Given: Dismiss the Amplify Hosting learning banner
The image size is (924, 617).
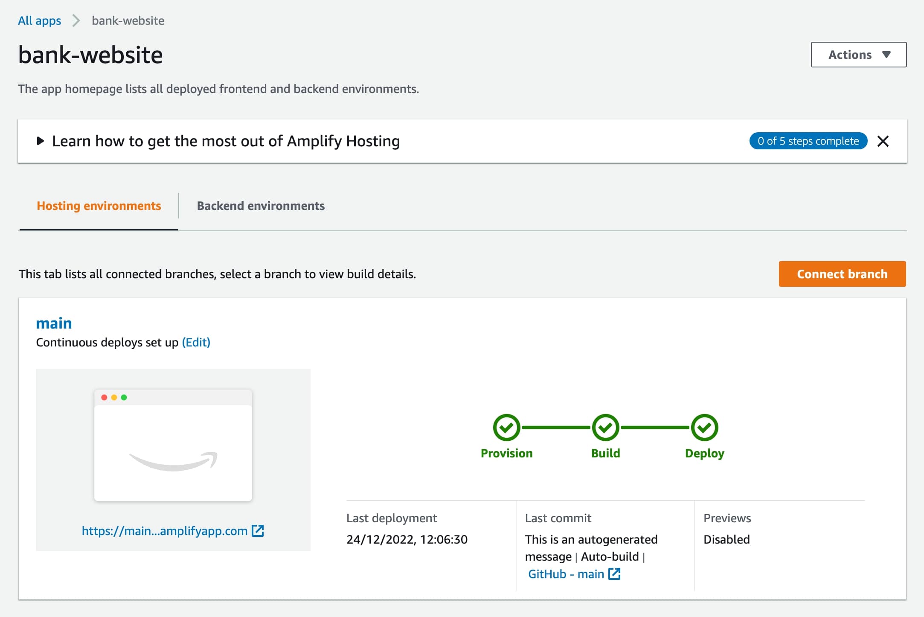Looking at the screenshot, I should (883, 141).
